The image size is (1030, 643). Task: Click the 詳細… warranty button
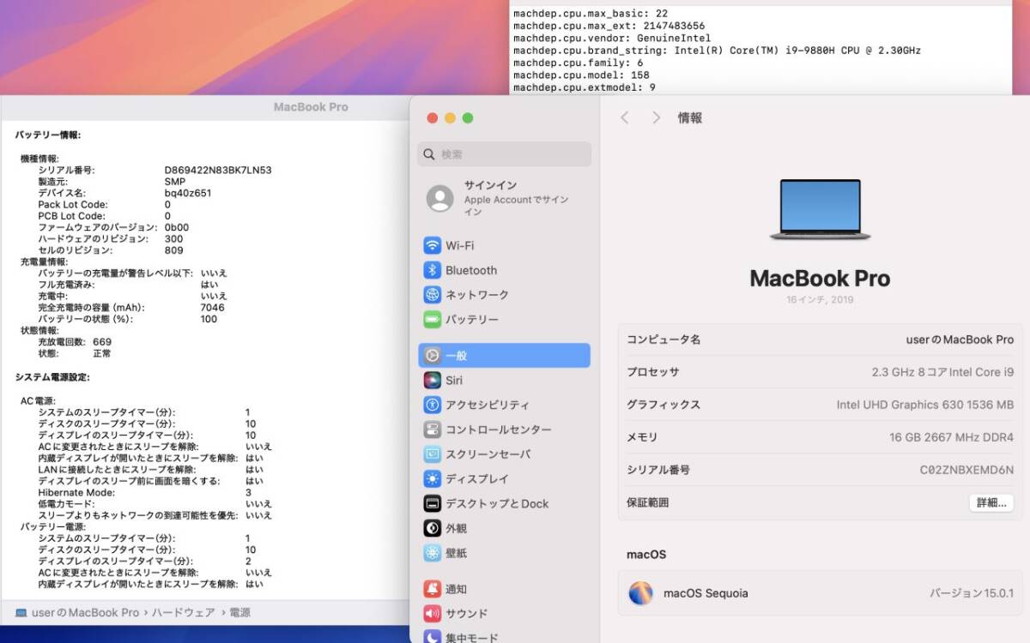(x=990, y=503)
